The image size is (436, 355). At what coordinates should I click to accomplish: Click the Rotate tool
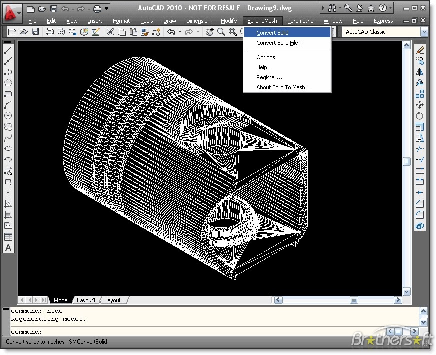[420, 116]
